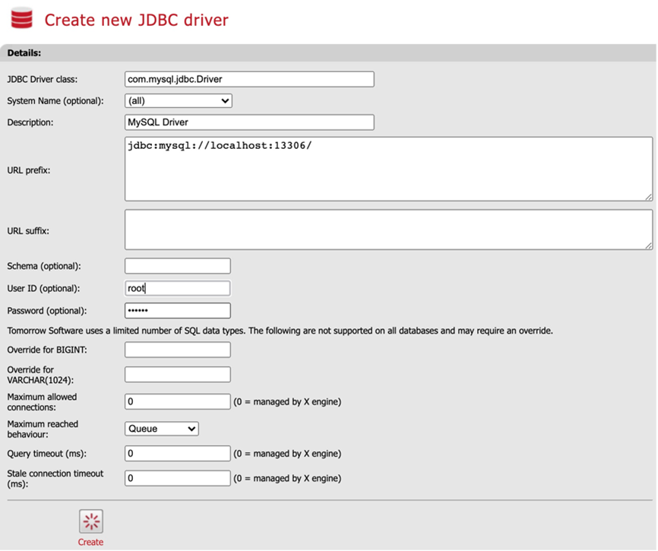
Task: Click the Details section header
Action: tap(24, 53)
